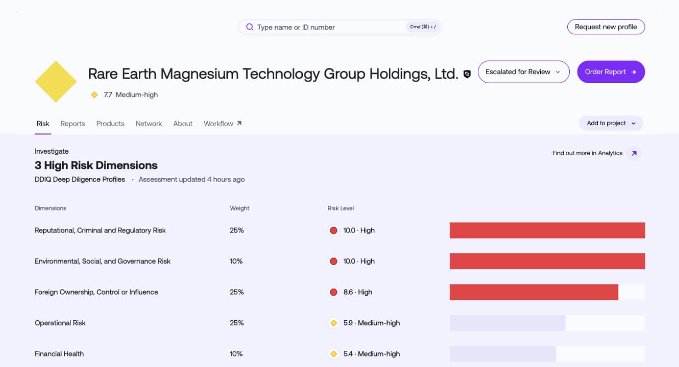679x367 pixels.
Task: Click the red dot for Foreign Ownership risk
Action: point(334,292)
